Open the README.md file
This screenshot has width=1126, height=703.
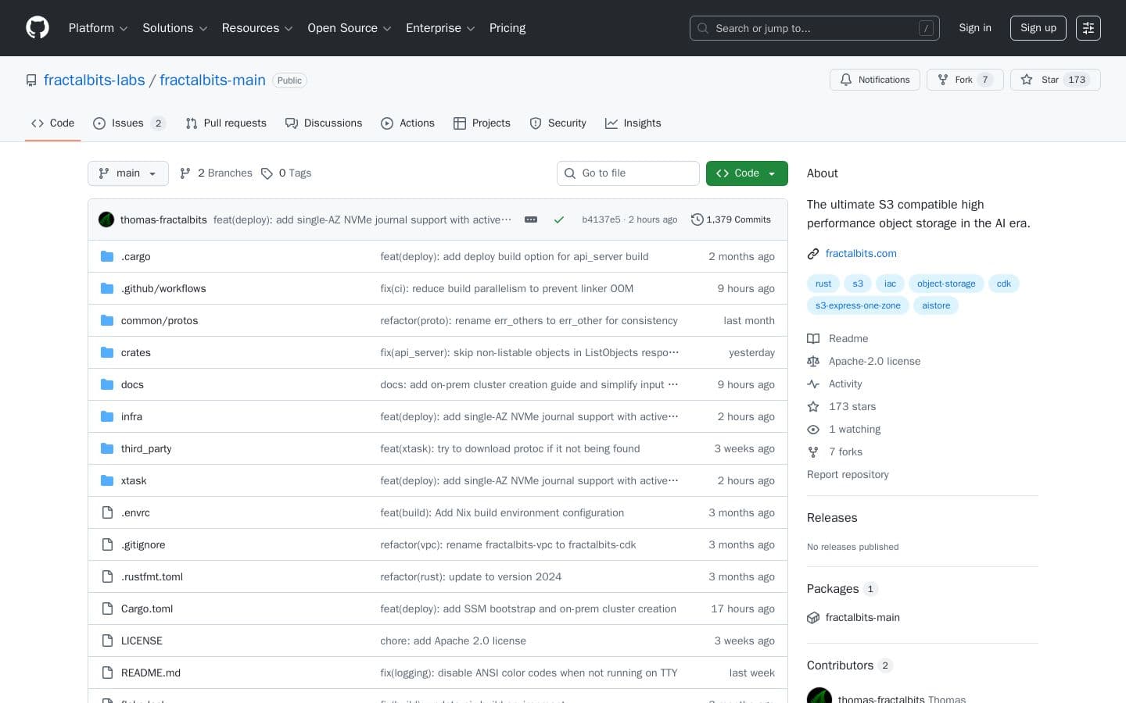pos(151,673)
